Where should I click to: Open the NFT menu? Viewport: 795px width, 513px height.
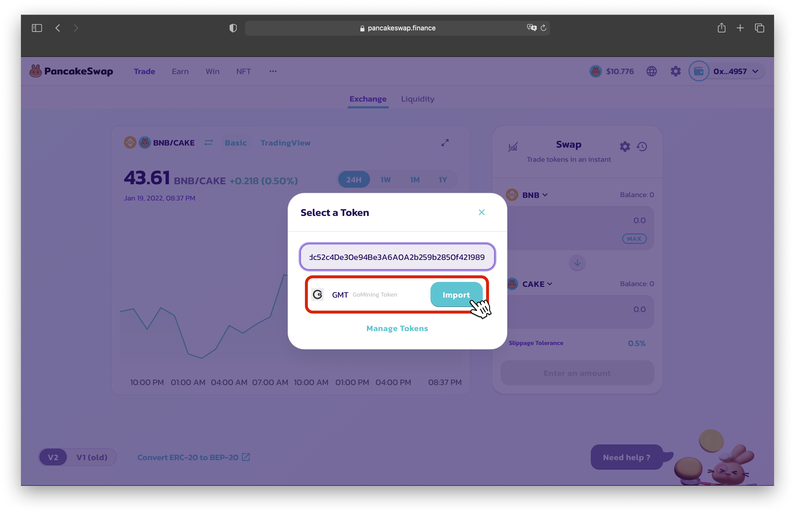pos(243,71)
